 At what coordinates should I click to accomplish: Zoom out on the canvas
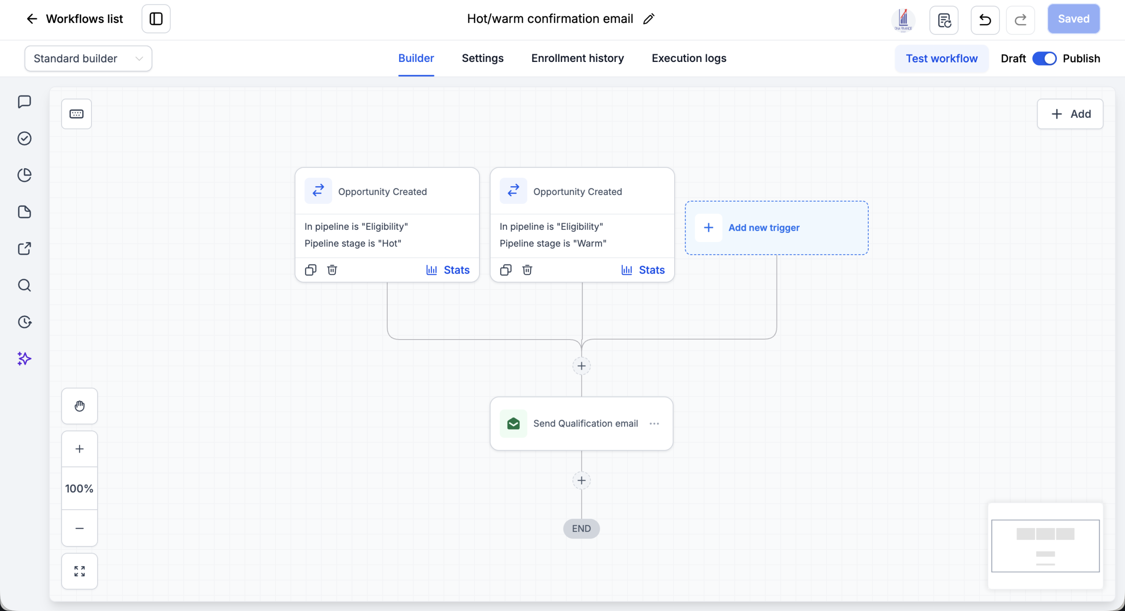80,528
